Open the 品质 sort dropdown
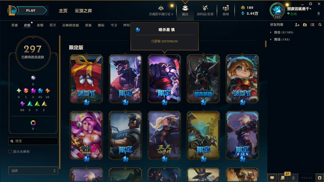 point(33,171)
